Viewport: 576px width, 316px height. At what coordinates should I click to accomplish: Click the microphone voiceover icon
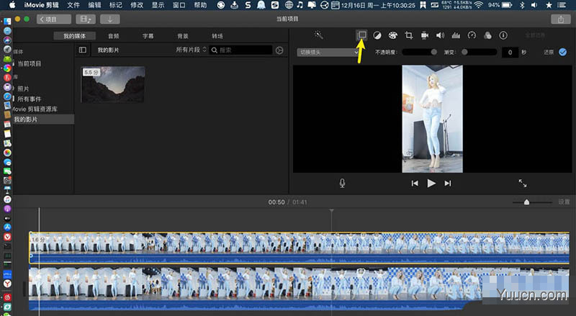click(342, 183)
